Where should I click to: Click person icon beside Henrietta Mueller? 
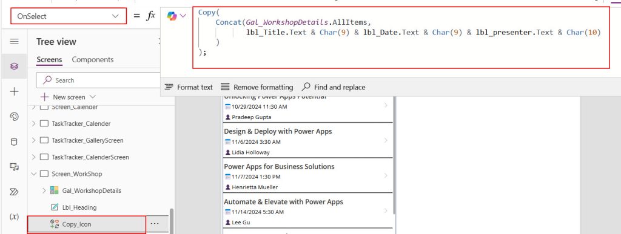(227, 187)
